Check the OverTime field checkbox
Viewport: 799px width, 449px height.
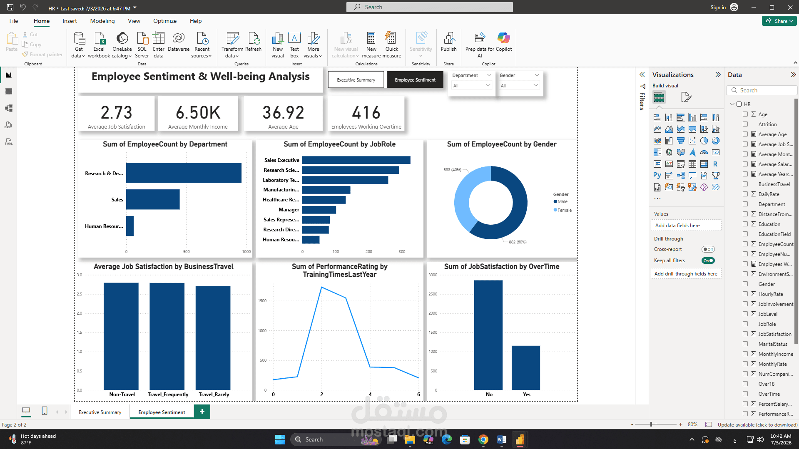(745, 394)
